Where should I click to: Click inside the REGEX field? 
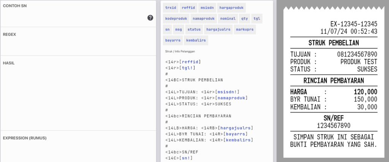(x=78, y=41)
